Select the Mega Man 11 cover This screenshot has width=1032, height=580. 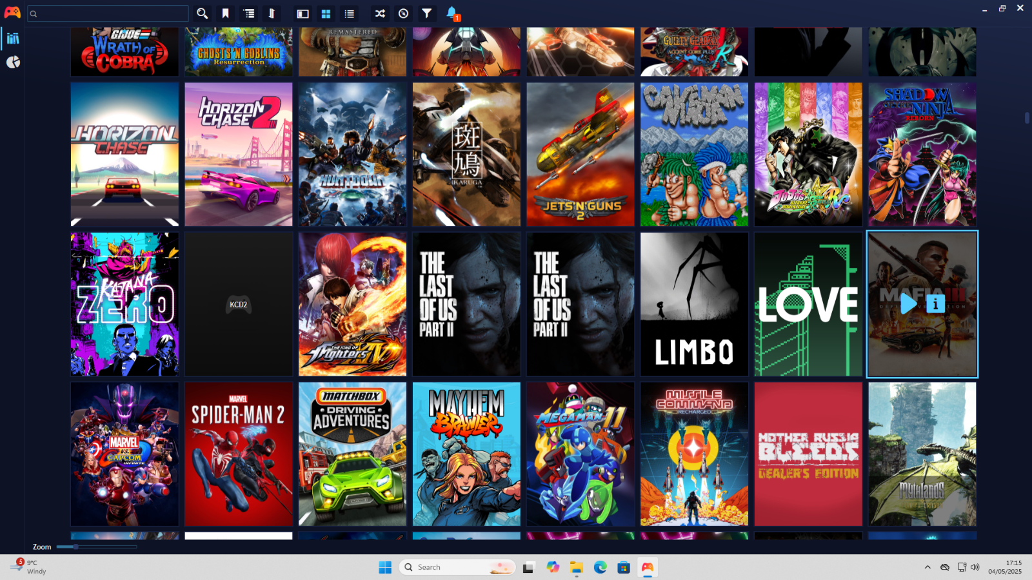click(x=580, y=454)
